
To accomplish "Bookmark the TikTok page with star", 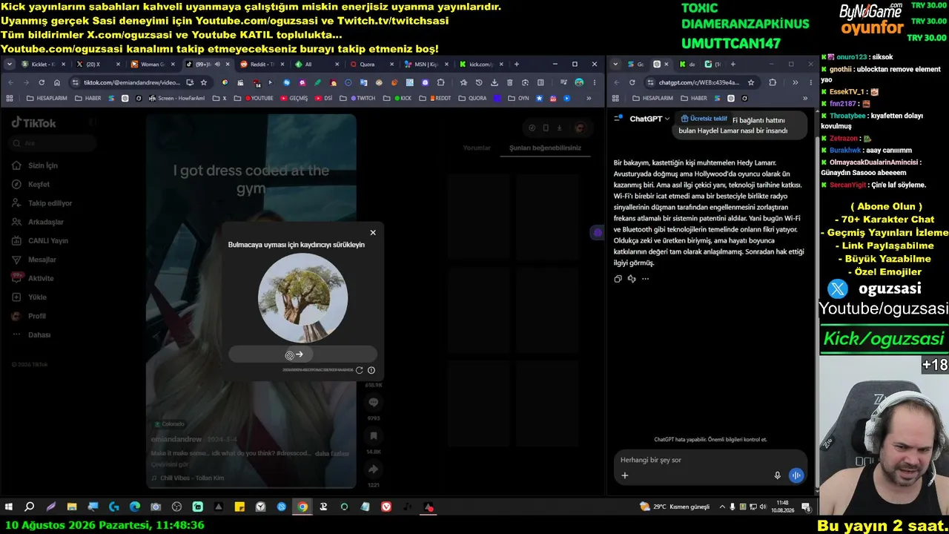I will 204,82.
